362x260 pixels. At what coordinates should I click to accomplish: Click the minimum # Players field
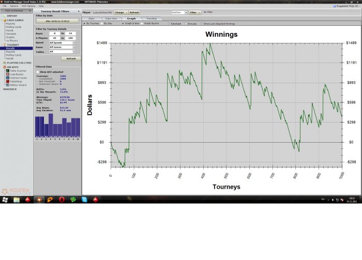pyautogui.click(x=55, y=38)
